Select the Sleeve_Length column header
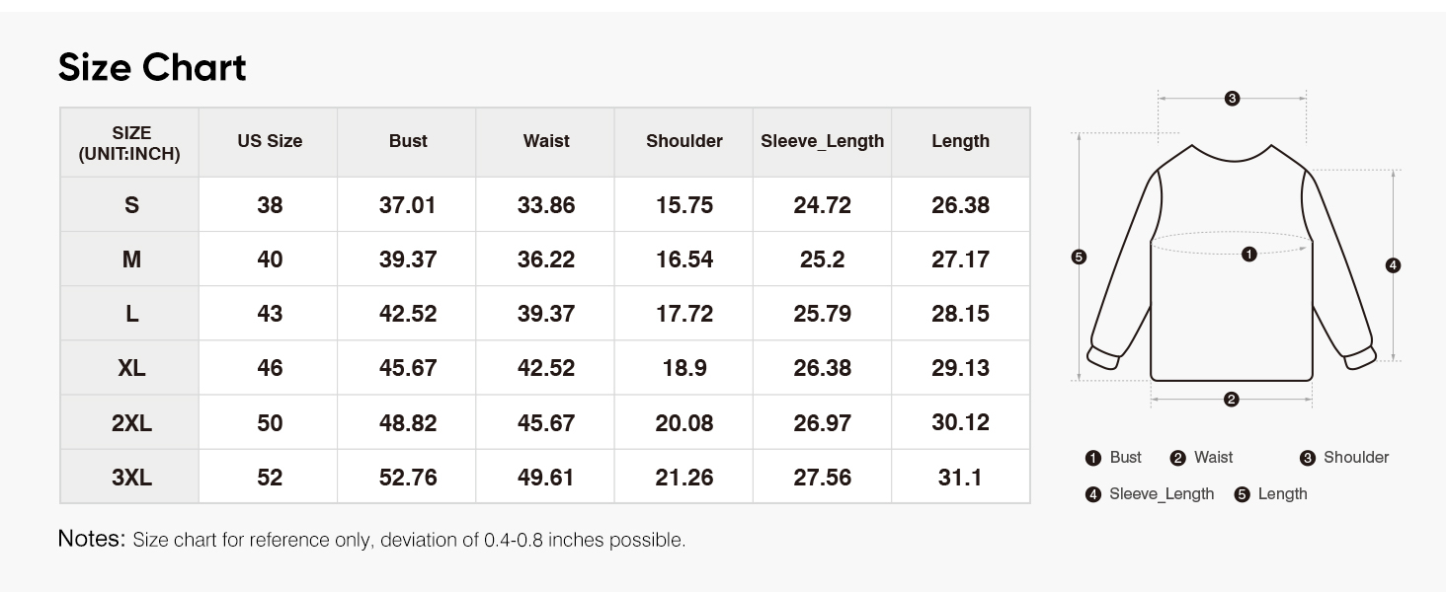The width and height of the screenshot is (1446, 592). click(x=822, y=141)
